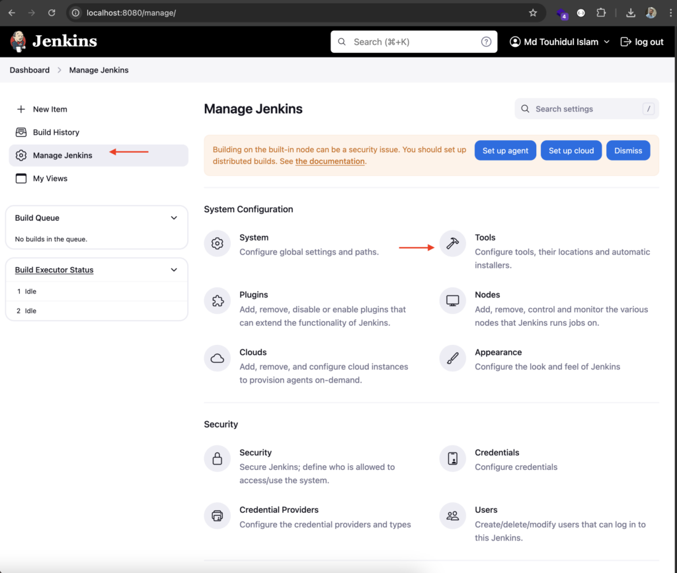
Task: Click the site info icon in address bar
Action: click(75, 13)
